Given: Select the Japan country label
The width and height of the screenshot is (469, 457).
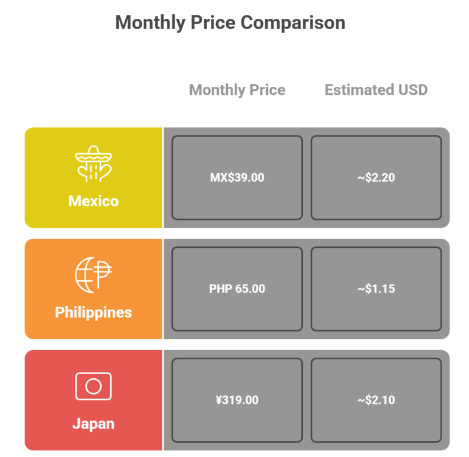Looking at the screenshot, I should tap(93, 424).
